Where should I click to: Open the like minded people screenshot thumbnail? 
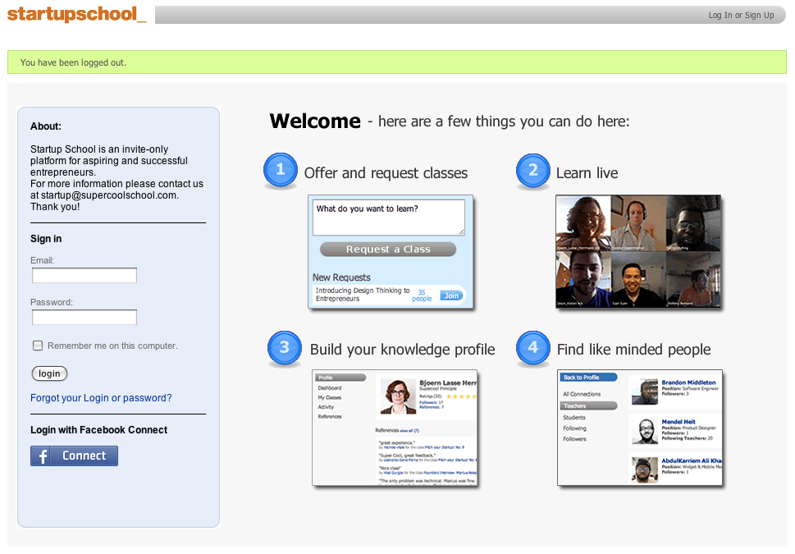(640, 428)
